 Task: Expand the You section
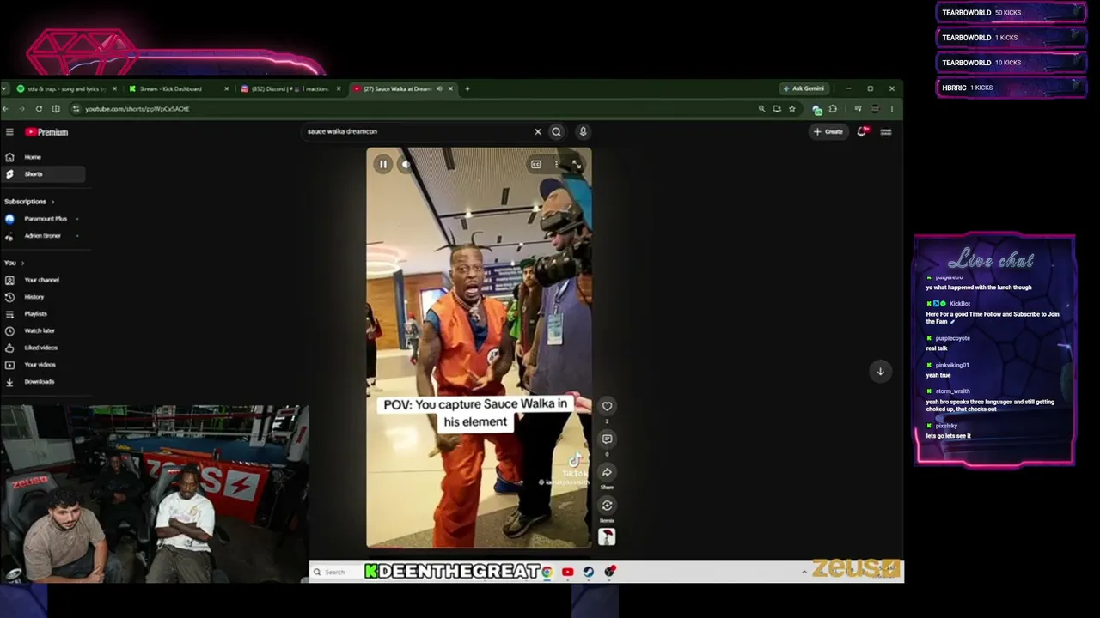pyautogui.click(x=14, y=263)
